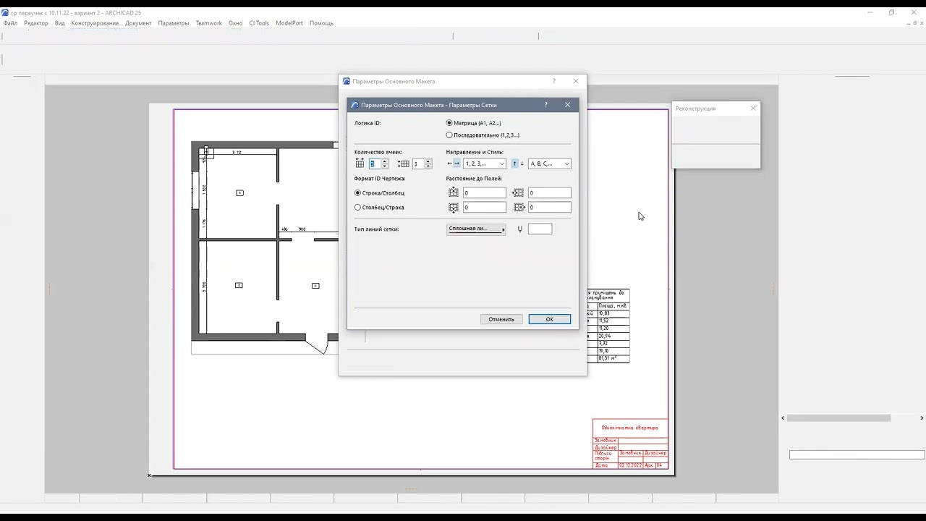Open the 1, 2, 3,... style dropdown
The height and width of the screenshot is (521, 926).
click(485, 164)
